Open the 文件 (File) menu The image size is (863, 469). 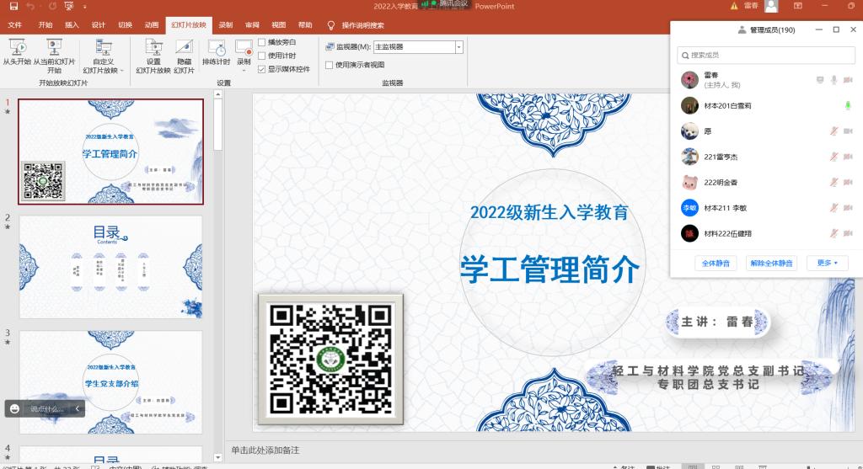15,25
